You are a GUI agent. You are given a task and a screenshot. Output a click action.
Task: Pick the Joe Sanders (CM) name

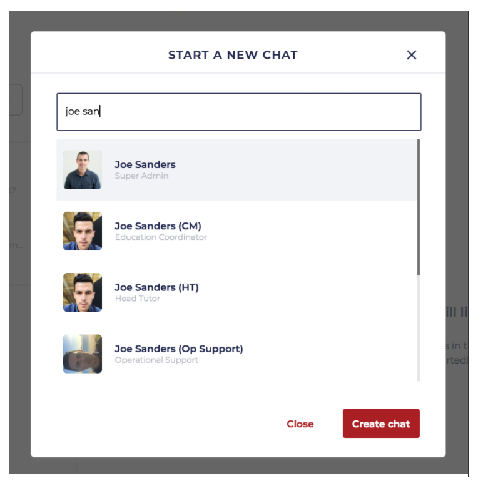pyautogui.click(x=158, y=226)
